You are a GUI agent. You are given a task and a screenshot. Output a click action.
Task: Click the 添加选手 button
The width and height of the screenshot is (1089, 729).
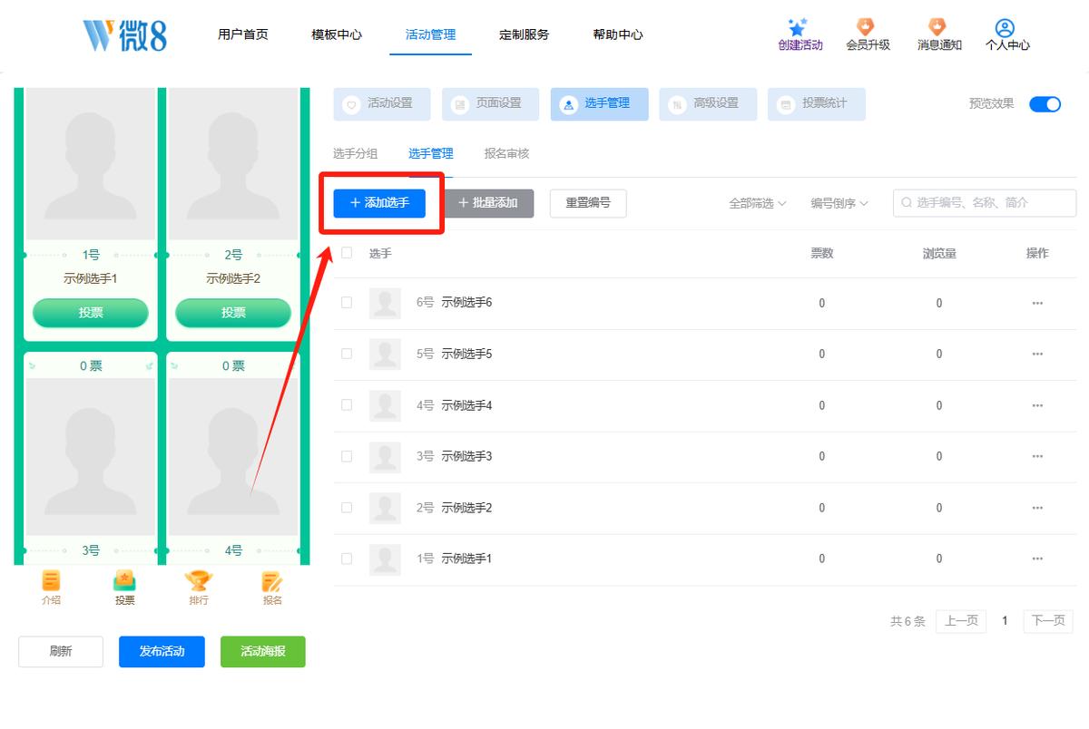[x=379, y=203]
